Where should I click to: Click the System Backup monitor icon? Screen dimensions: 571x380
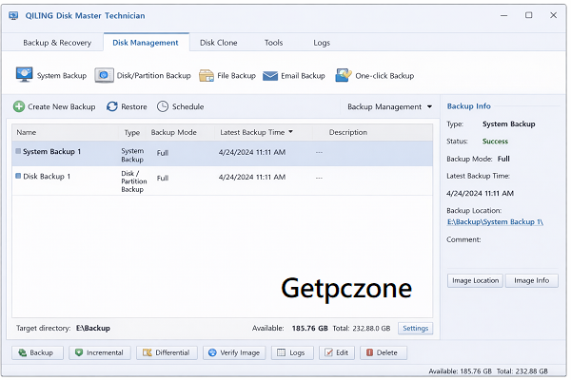pyautogui.click(x=25, y=75)
